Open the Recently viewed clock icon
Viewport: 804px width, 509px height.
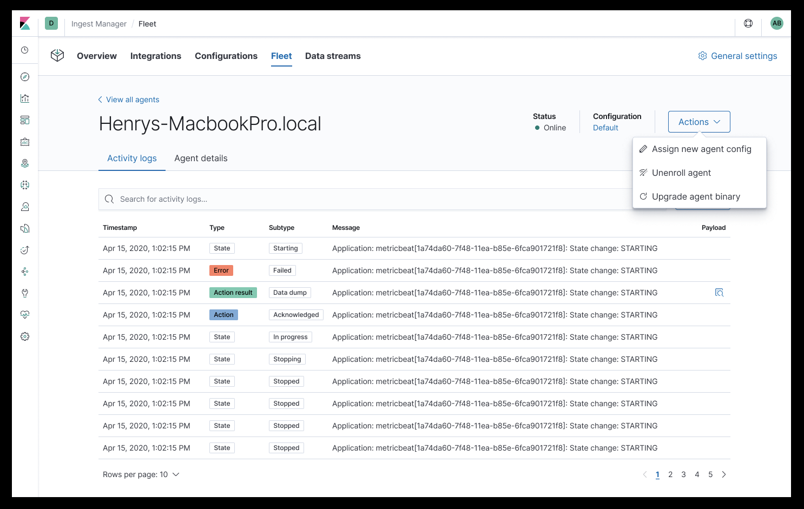coord(25,50)
